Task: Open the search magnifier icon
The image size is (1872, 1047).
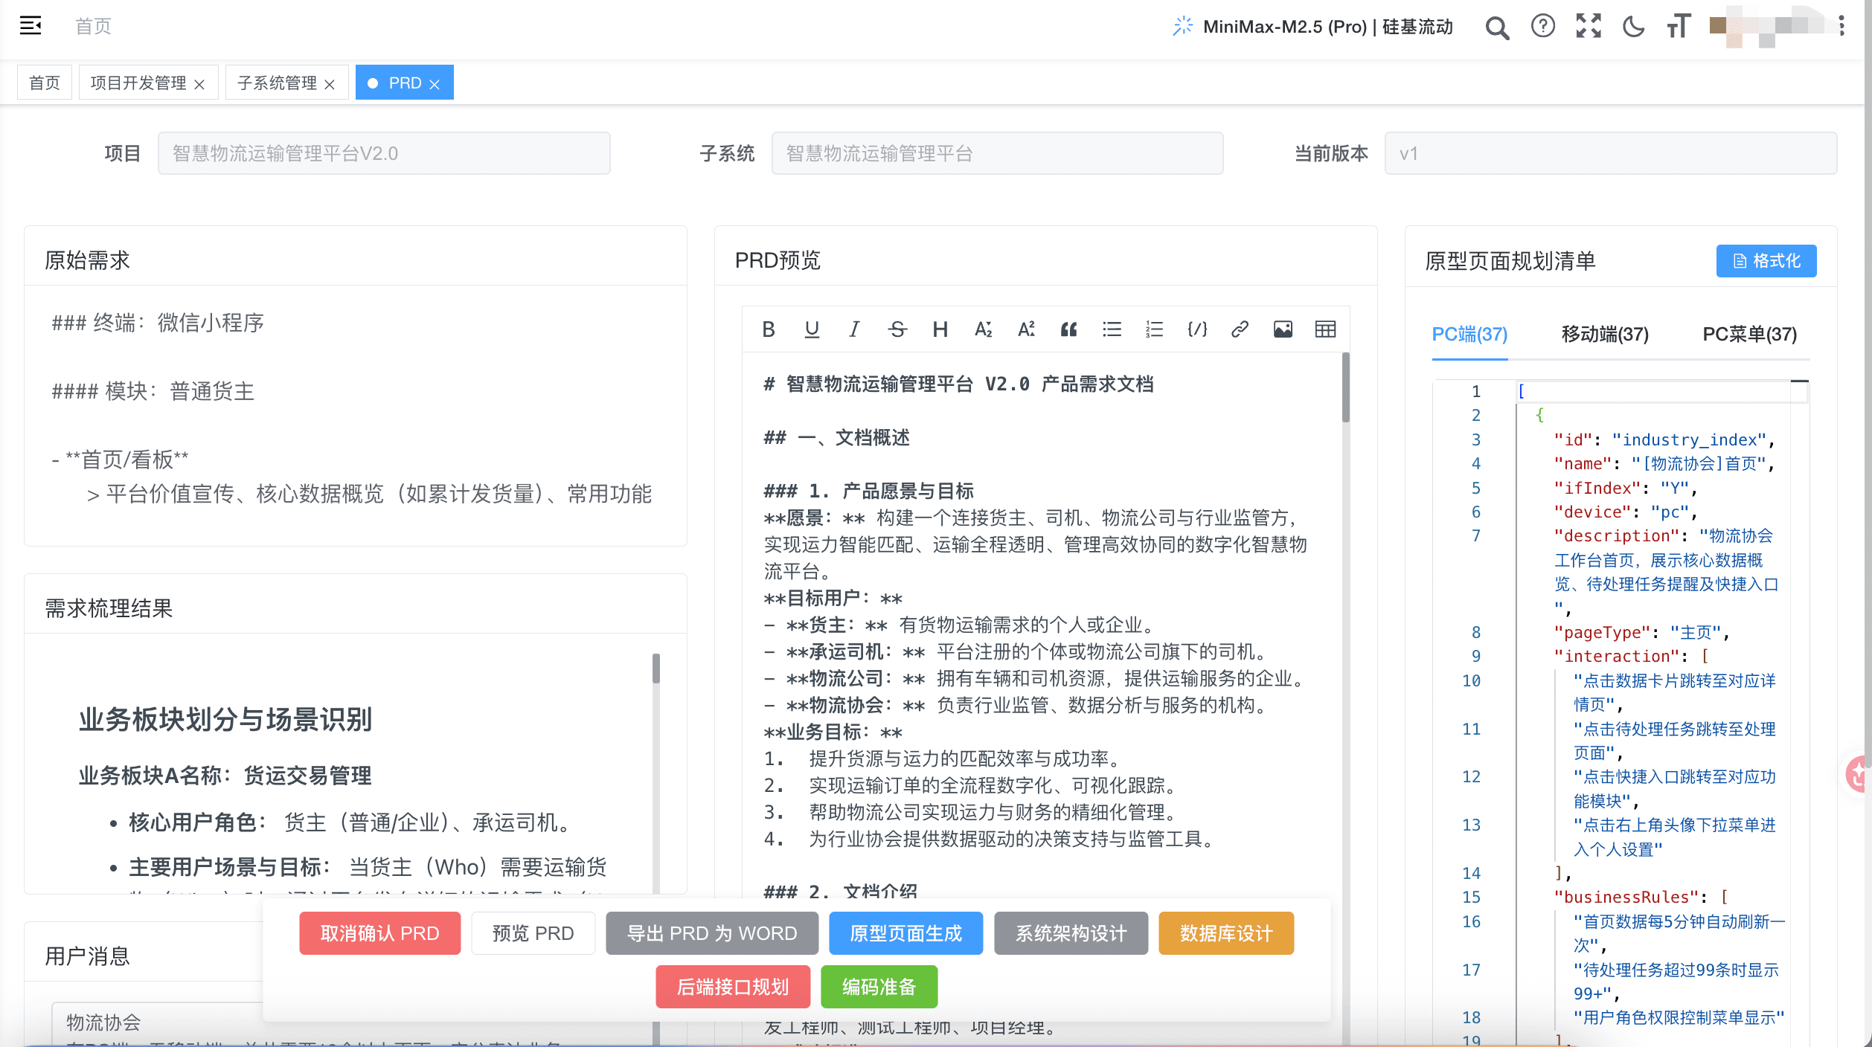Action: [x=1497, y=28]
